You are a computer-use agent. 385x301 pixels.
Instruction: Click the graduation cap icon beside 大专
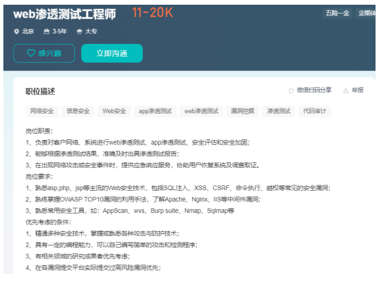(x=79, y=31)
